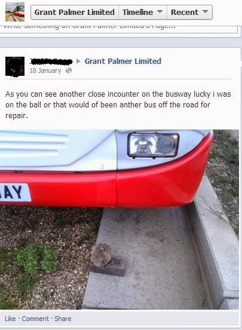The image size is (242, 330).
Task: Click the bus headlight in the photo
Action: point(153,145)
